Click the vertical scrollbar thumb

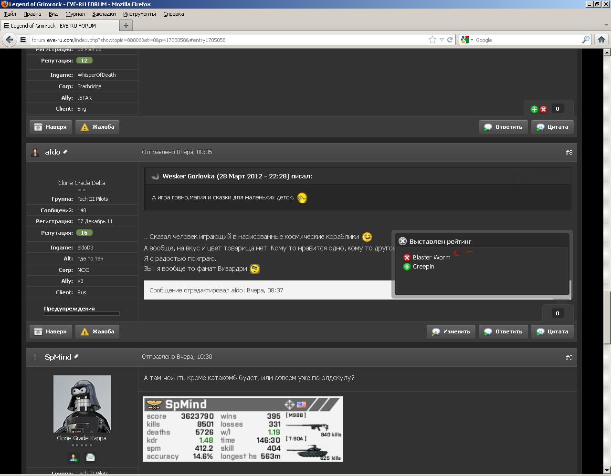(607, 317)
